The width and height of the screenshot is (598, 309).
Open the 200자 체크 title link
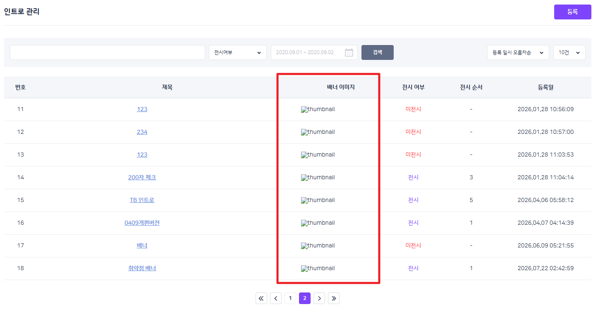pyautogui.click(x=142, y=177)
